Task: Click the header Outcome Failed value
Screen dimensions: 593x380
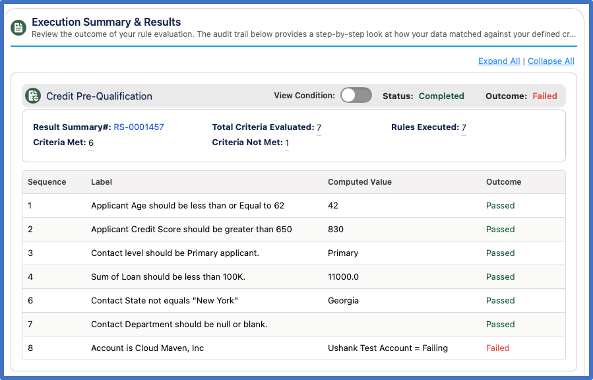Action: pos(545,96)
